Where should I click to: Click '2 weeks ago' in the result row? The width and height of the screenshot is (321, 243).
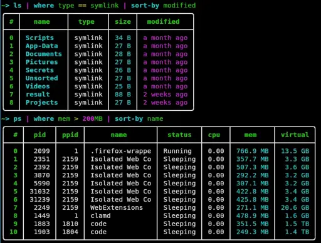pyautogui.click(x=166, y=95)
